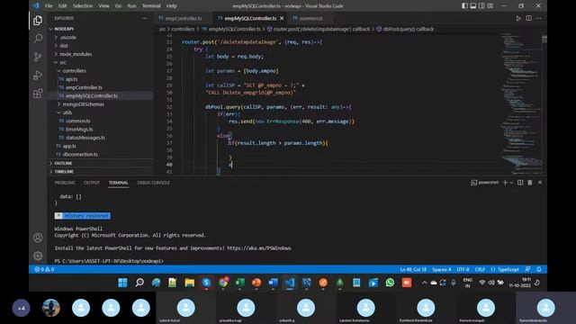Switch to the common.ts editor tab
The image size is (576, 324).
coord(310,18)
